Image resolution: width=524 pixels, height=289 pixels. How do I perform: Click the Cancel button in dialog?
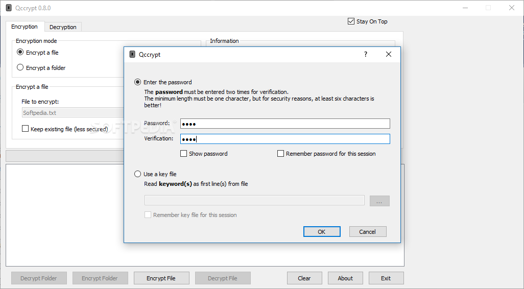368,231
